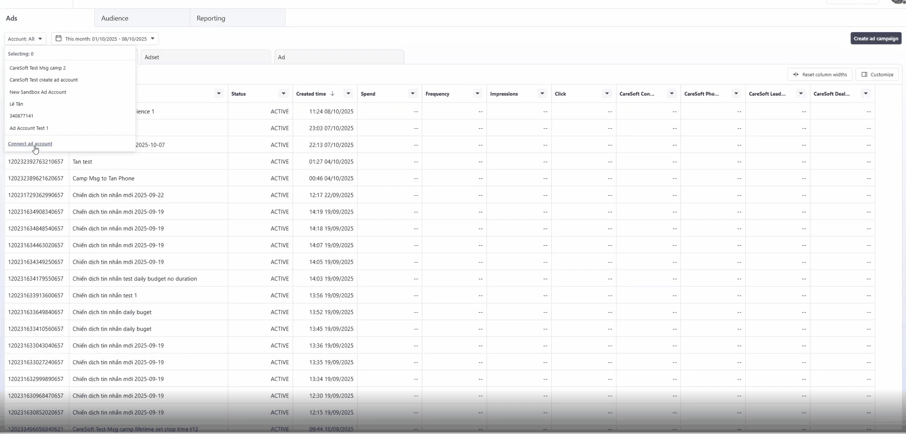Switch to the Reporting tab
Viewport: 906px width, 434px height.
point(211,18)
